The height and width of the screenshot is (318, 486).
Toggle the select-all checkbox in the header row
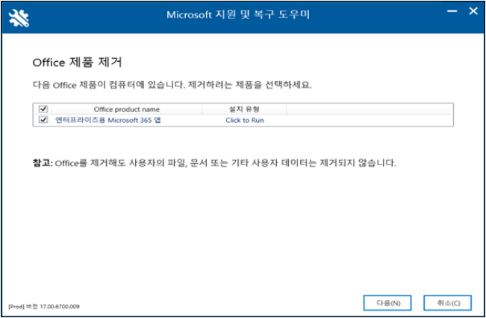tap(43, 109)
